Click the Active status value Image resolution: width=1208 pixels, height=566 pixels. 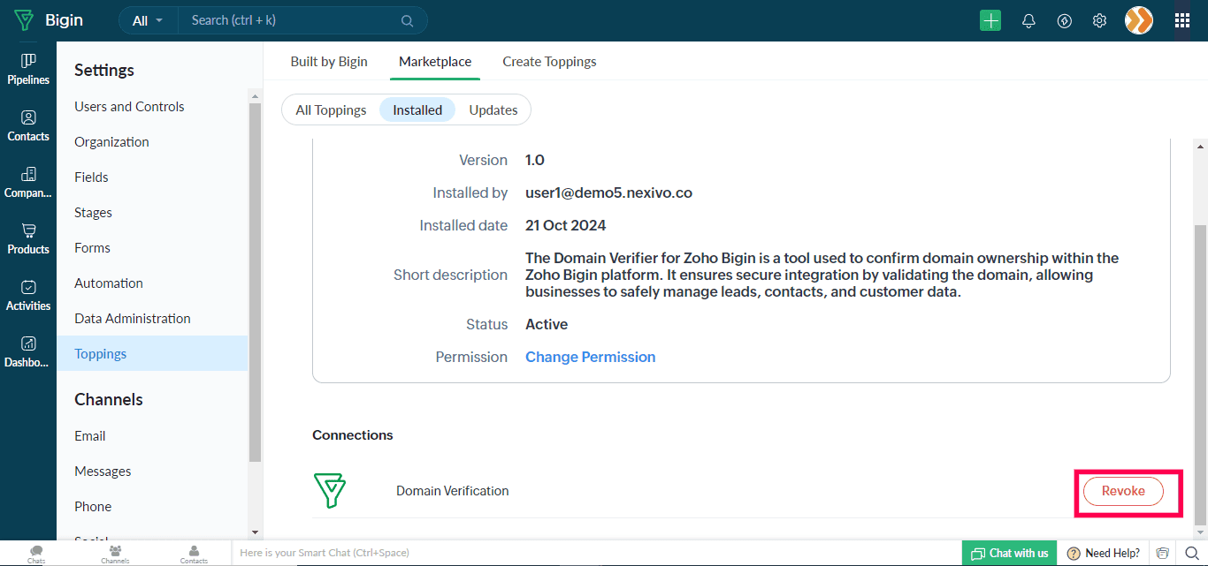pos(547,324)
